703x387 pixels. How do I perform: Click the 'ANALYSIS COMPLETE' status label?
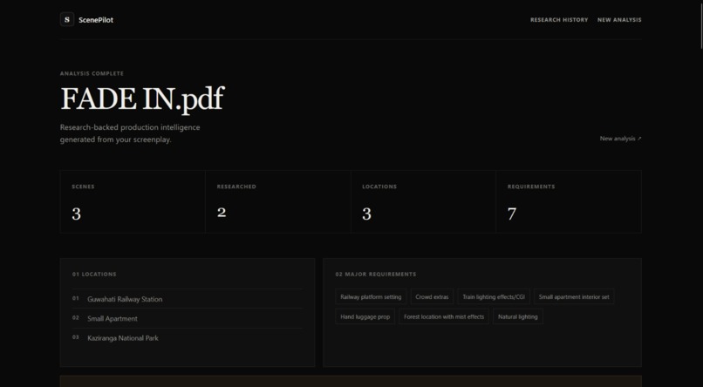(92, 73)
